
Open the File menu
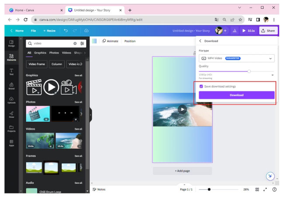pos(33,31)
